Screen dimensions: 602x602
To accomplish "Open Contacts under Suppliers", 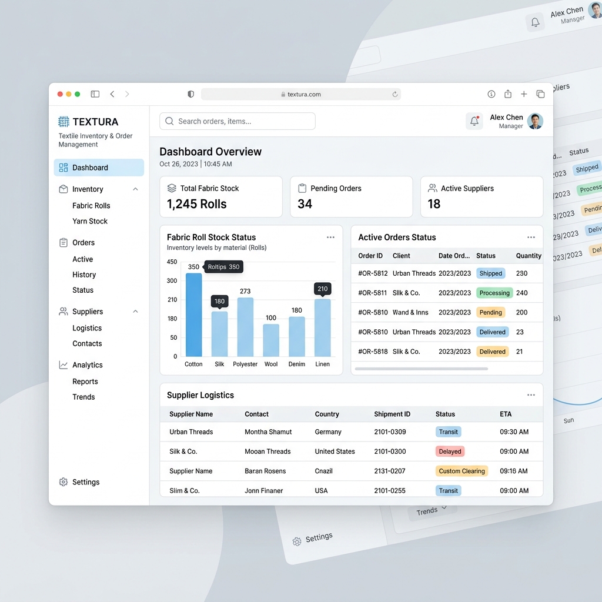I will click(x=87, y=343).
